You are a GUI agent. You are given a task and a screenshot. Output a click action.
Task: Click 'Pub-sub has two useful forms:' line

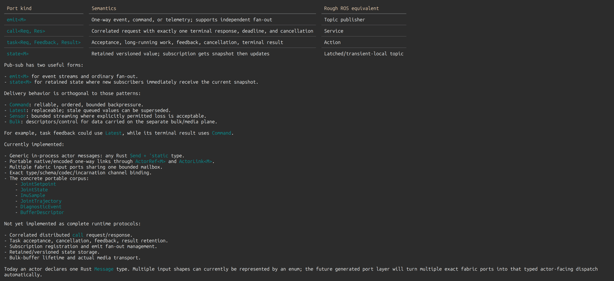point(44,65)
